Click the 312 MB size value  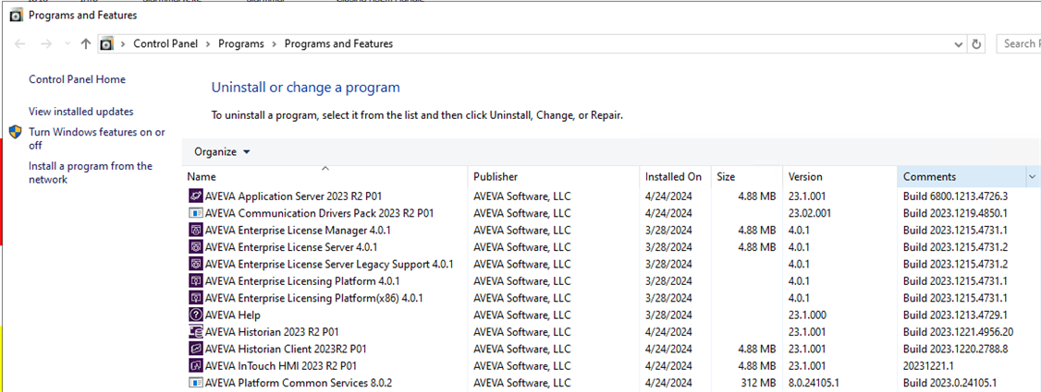click(x=756, y=382)
